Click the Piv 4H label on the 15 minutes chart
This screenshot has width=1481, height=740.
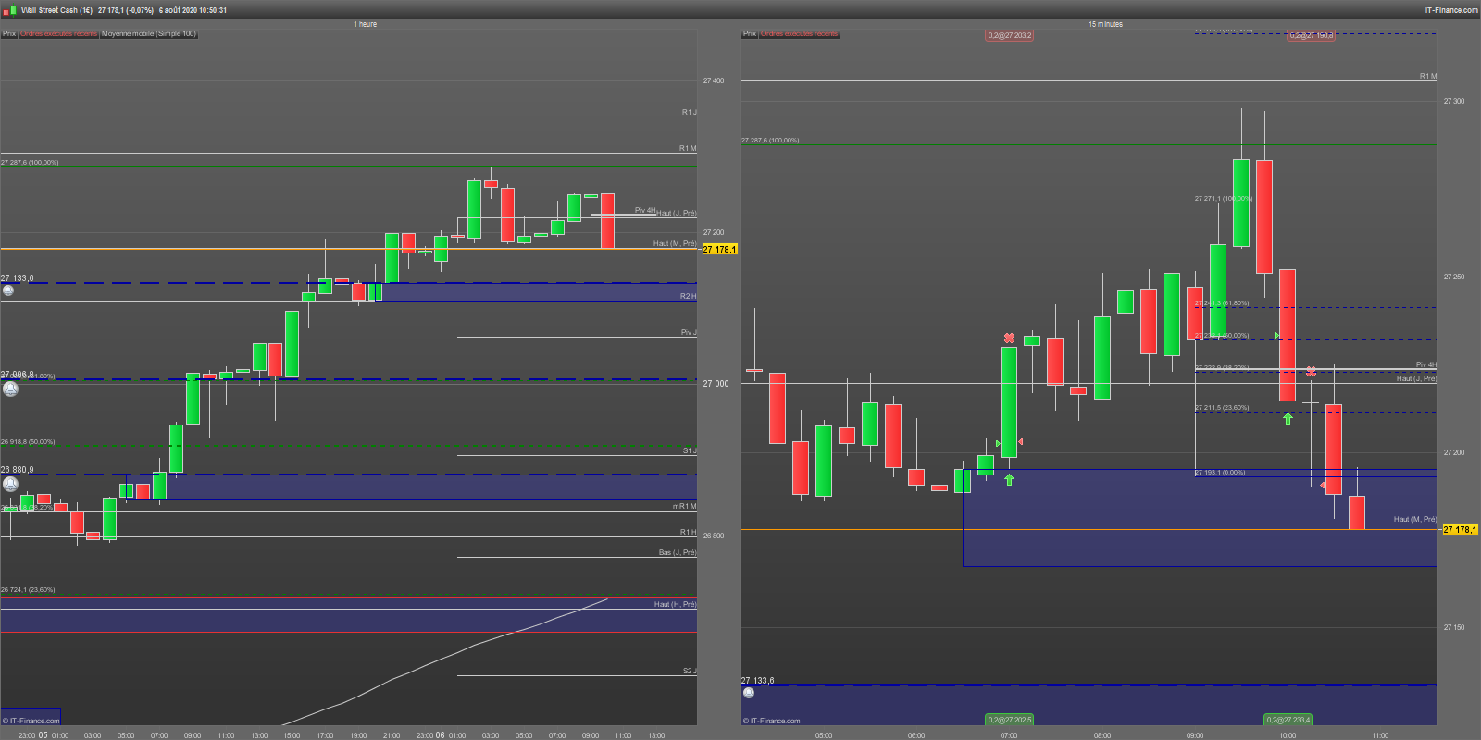1426,364
